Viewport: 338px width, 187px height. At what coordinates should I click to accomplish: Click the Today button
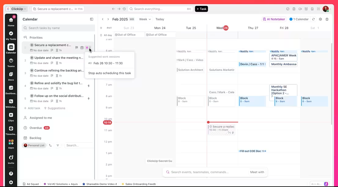click(x=160, y=19)
